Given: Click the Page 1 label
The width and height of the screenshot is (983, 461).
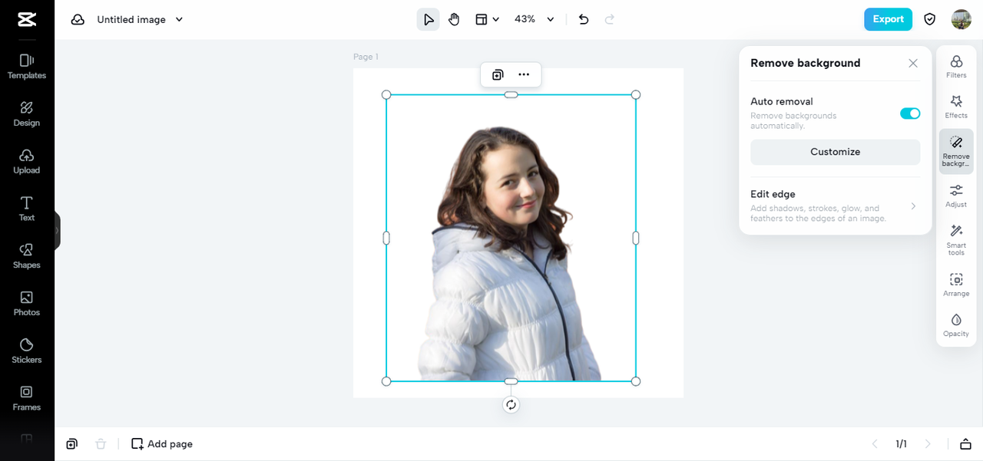Looking at the screenshot, I should pos(366,57).
